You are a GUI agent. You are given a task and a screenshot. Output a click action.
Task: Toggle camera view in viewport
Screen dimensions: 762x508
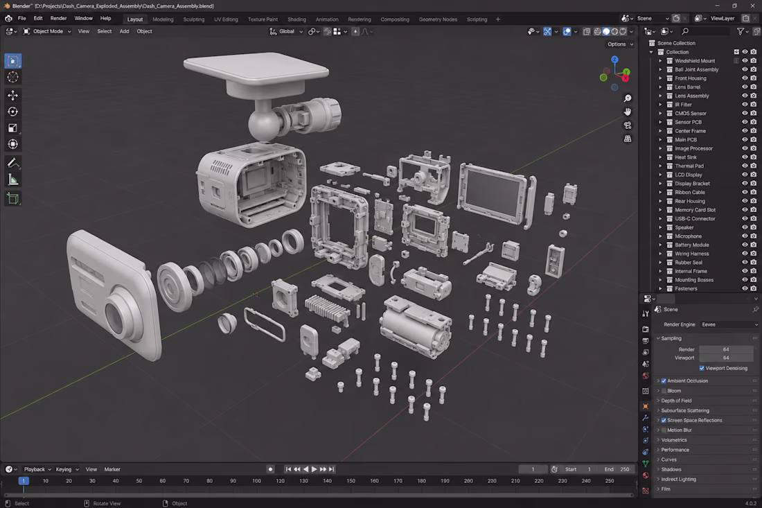pyautogui.click(x=628, y=125)
